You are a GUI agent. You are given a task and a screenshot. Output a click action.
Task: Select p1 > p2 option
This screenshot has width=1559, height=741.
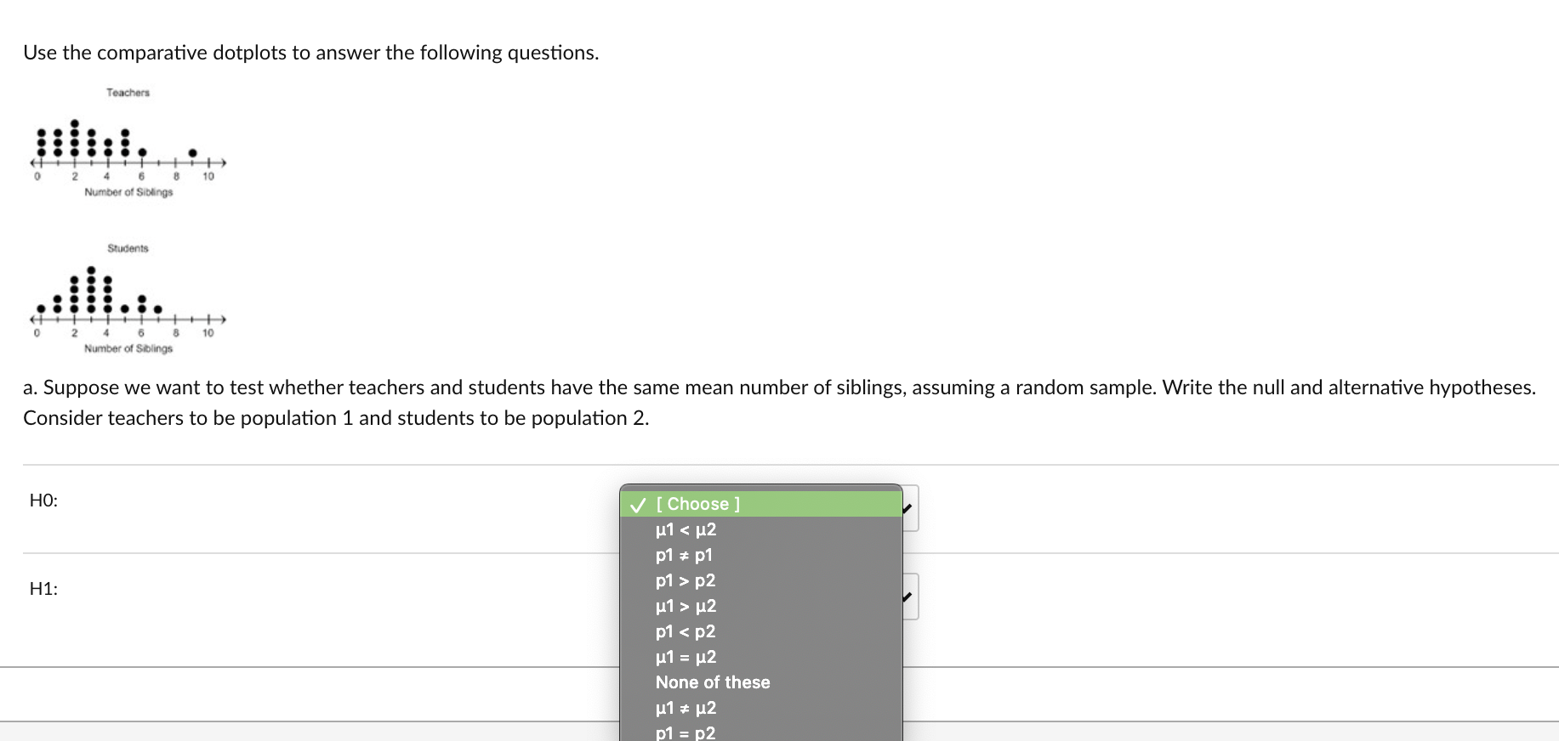685,580
